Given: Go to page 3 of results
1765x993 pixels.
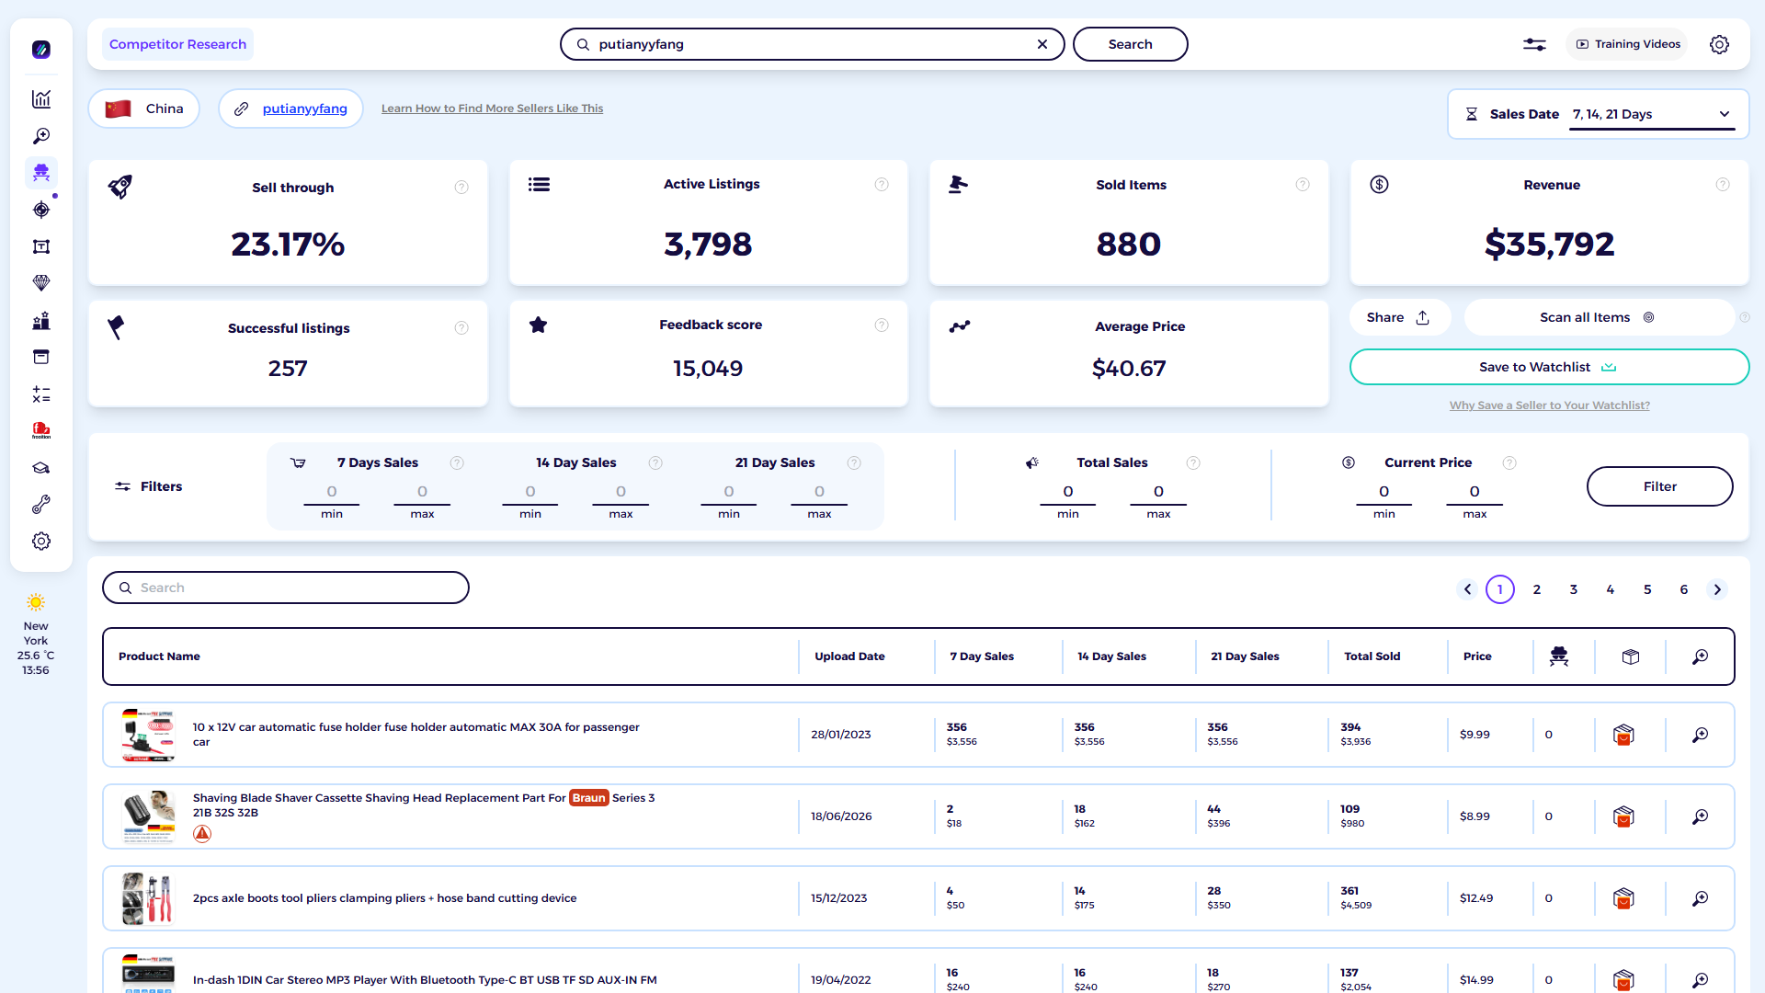Looking at the screenshot, I should pos(1574,589).
